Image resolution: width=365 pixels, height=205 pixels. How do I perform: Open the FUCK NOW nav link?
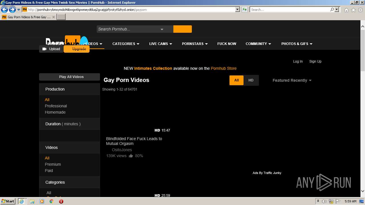click(x=227, y=44)
